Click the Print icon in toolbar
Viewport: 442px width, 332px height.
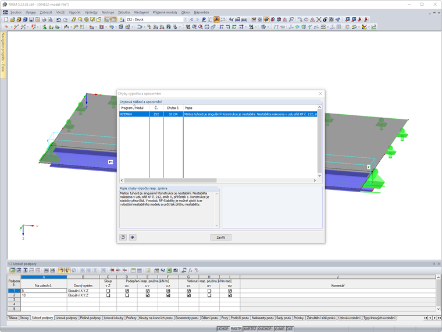(x=44, y=19)
